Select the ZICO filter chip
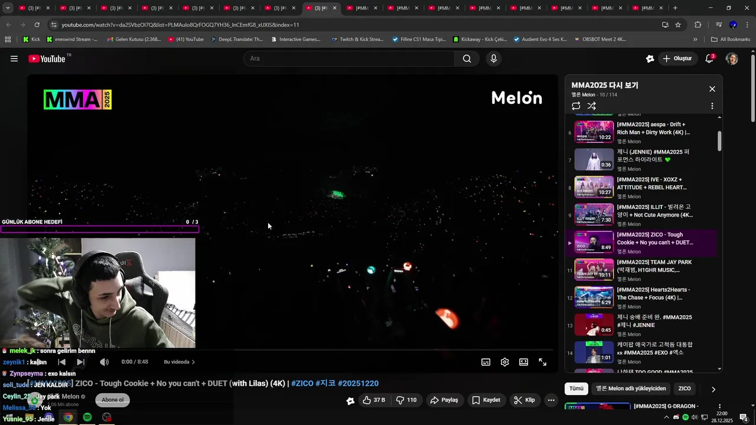The image size is (756, 425). pos(685,388)
